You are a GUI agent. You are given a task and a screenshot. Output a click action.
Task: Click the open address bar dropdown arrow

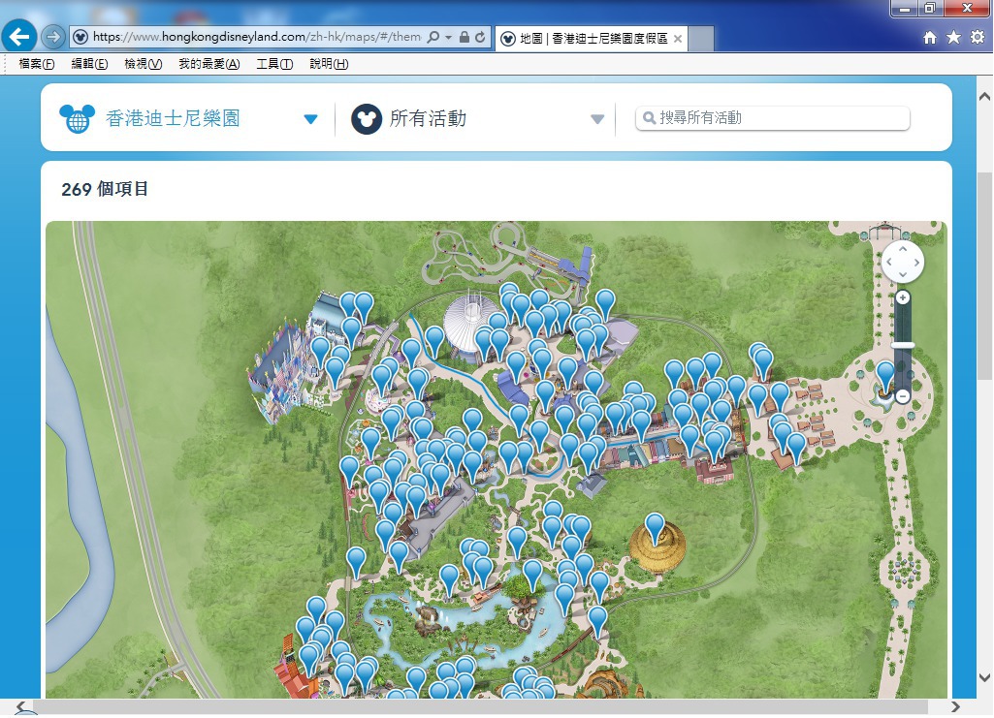pyautogui.click(x=448, y=38)
